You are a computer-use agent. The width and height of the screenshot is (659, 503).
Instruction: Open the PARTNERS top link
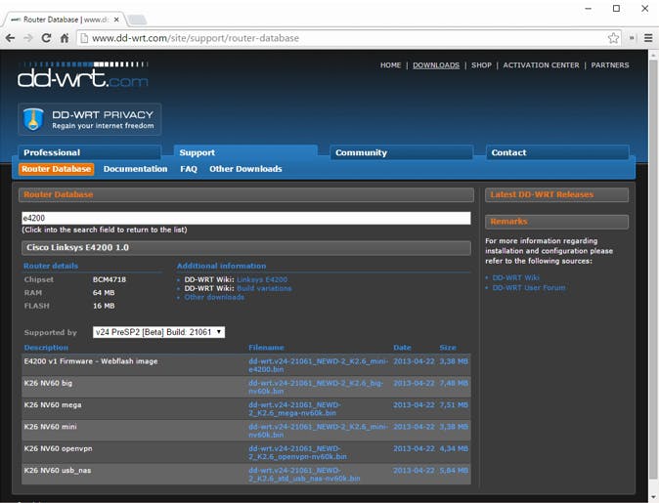click(610, 65)
